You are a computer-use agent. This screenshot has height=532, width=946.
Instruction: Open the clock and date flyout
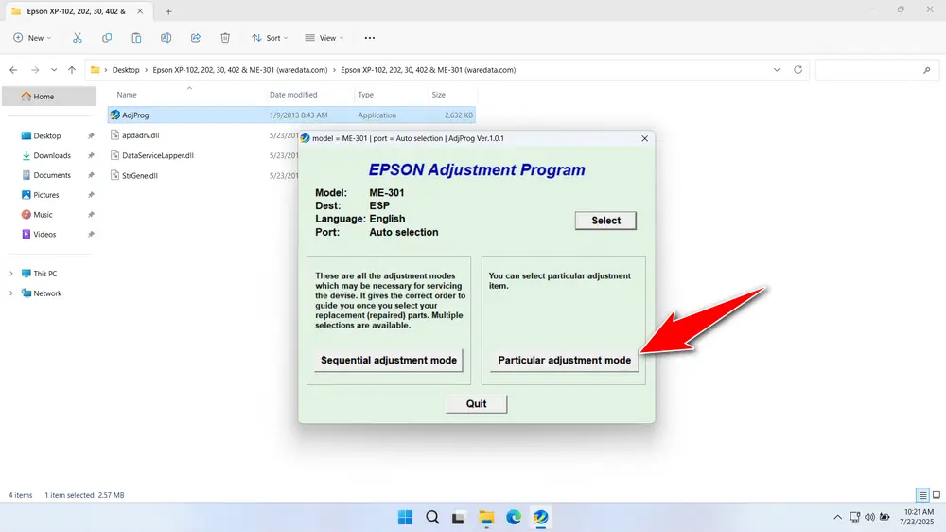pyautogui.click(x=917, y=517)
